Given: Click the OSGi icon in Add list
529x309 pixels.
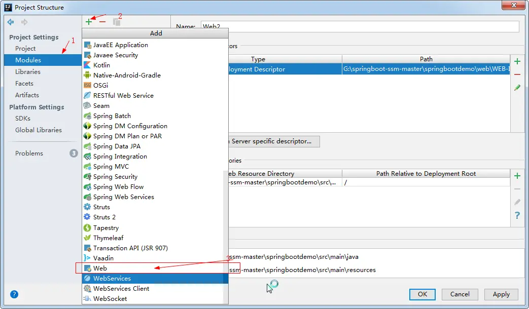Looking at the screenshot, I should [x=87, y=85].
